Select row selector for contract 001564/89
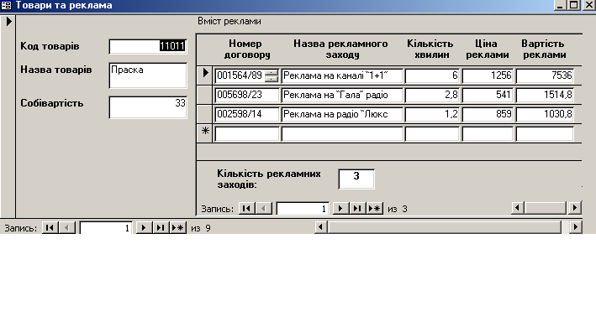The height and width of the screenshot is (322, 596). (205, 75)
